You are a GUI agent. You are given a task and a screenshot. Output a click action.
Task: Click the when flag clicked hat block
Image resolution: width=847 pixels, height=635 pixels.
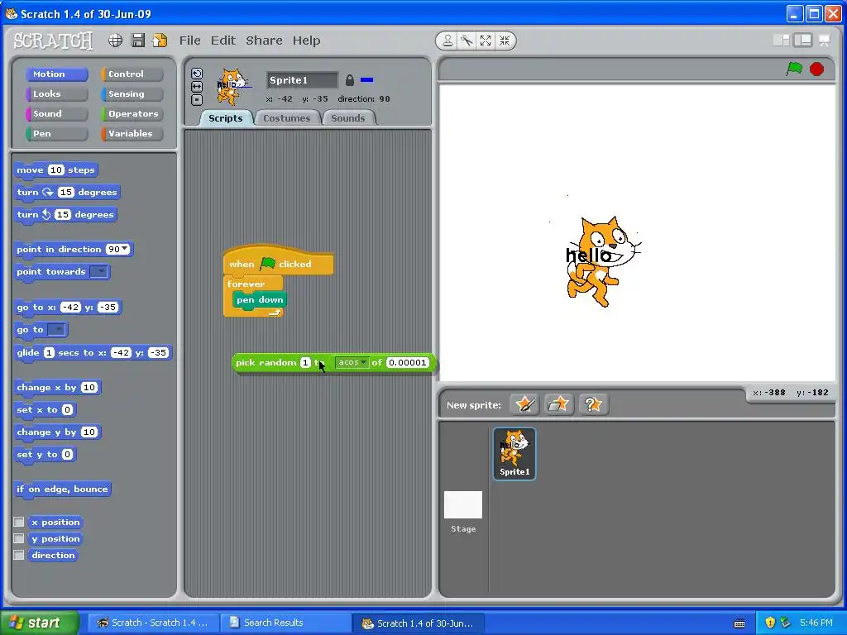pyautogui.click(x=278, y=260)
